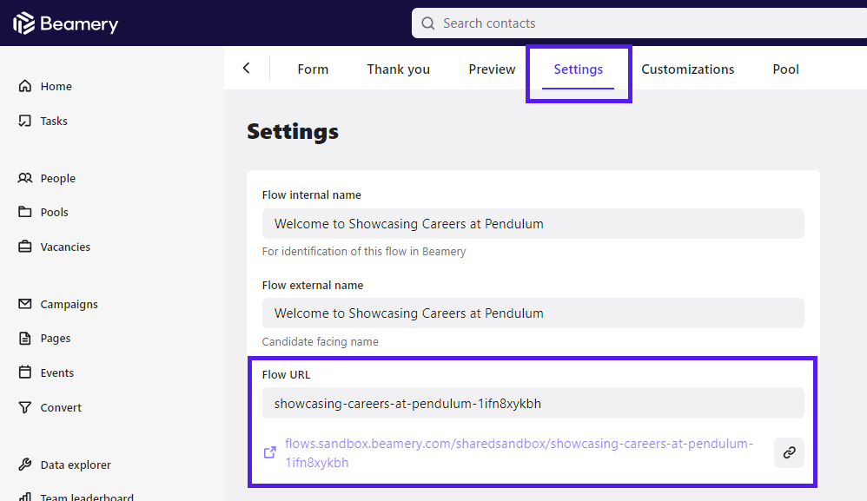Open the Tasks icon in sidebar
Screen dimensions: 867x501
pyautogui.click(x=25, y=121)
